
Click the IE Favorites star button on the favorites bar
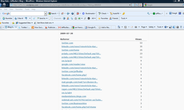pos(4,23)
